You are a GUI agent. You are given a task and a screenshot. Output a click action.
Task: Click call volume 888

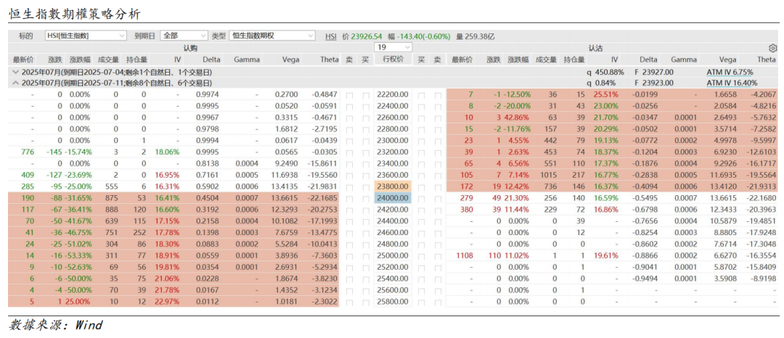pos(113,209)
